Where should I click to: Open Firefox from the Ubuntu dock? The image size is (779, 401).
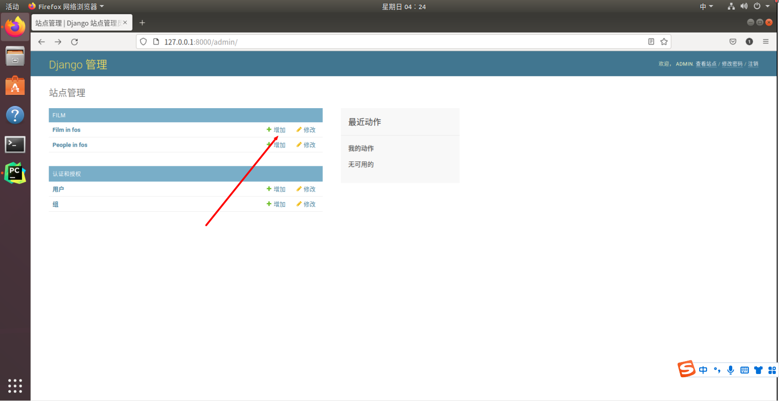tap(15, 27)
